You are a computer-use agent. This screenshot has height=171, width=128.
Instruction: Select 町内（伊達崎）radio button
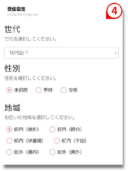point(9,141)
